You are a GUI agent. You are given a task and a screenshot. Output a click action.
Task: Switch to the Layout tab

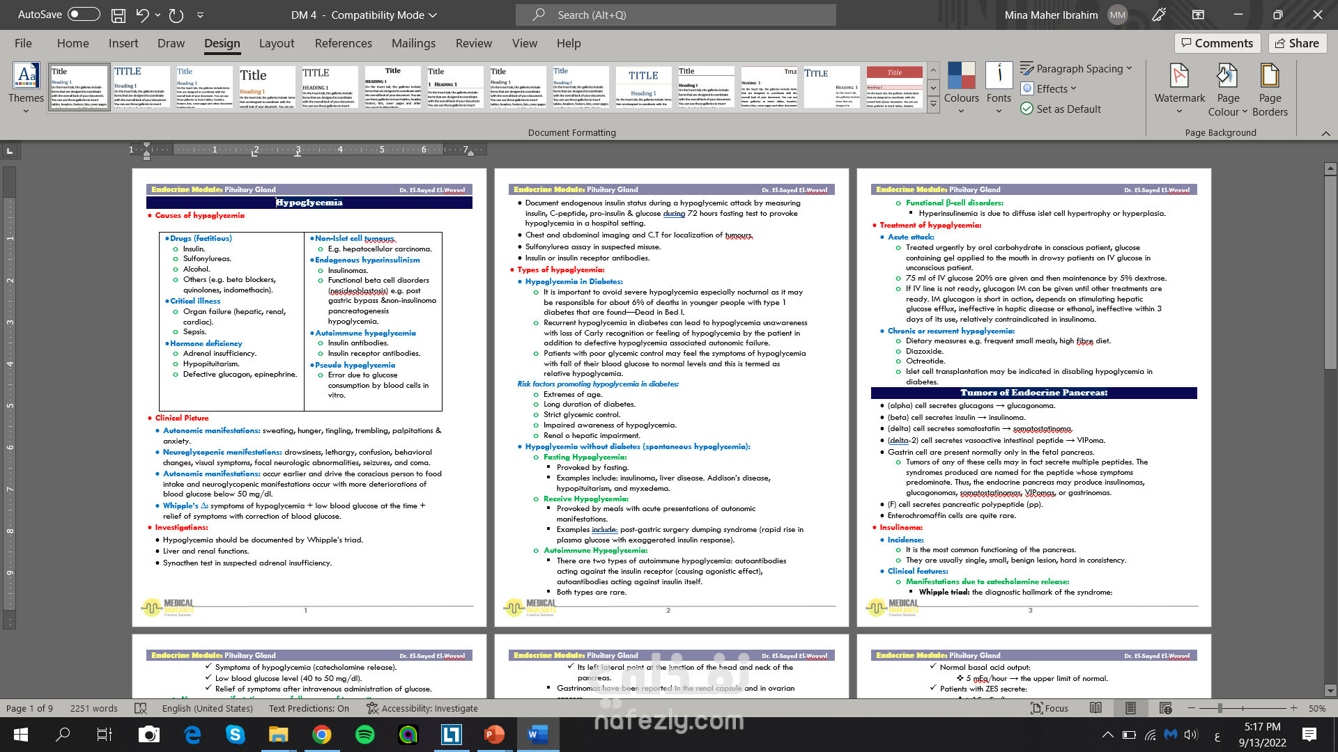tap(277, 43)
